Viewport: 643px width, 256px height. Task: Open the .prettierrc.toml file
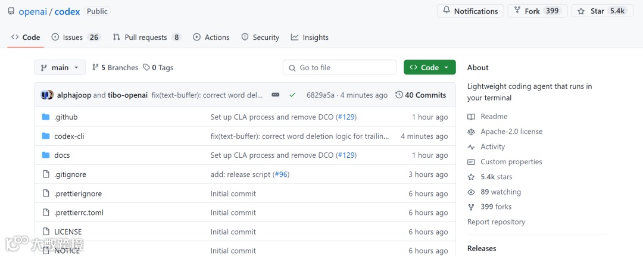click(x=79, y=213)
